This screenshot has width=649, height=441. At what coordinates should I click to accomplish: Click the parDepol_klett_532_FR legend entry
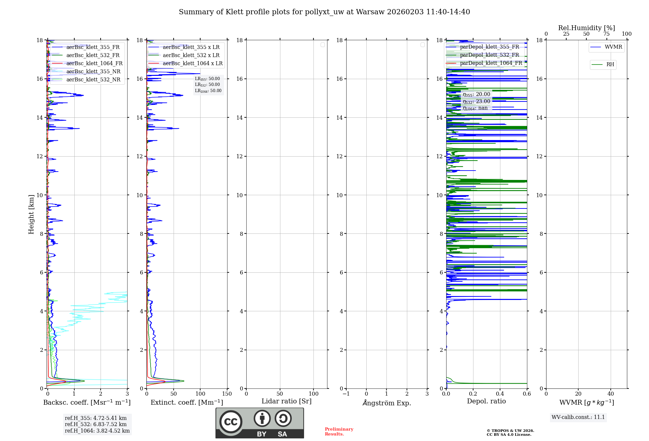[x=489, y=55]
